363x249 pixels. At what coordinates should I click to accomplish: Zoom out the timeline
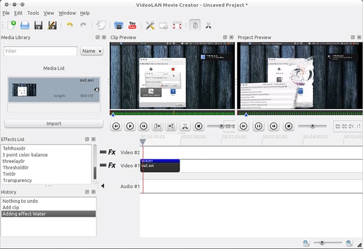(306, 243)
